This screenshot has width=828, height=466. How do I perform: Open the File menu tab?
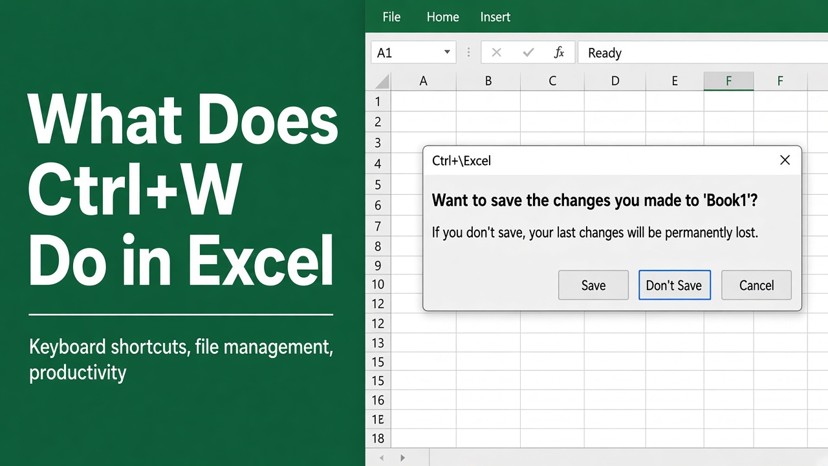391,17
